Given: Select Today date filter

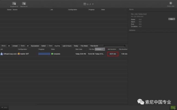Looking at the screenshot, I should point(76,46).
